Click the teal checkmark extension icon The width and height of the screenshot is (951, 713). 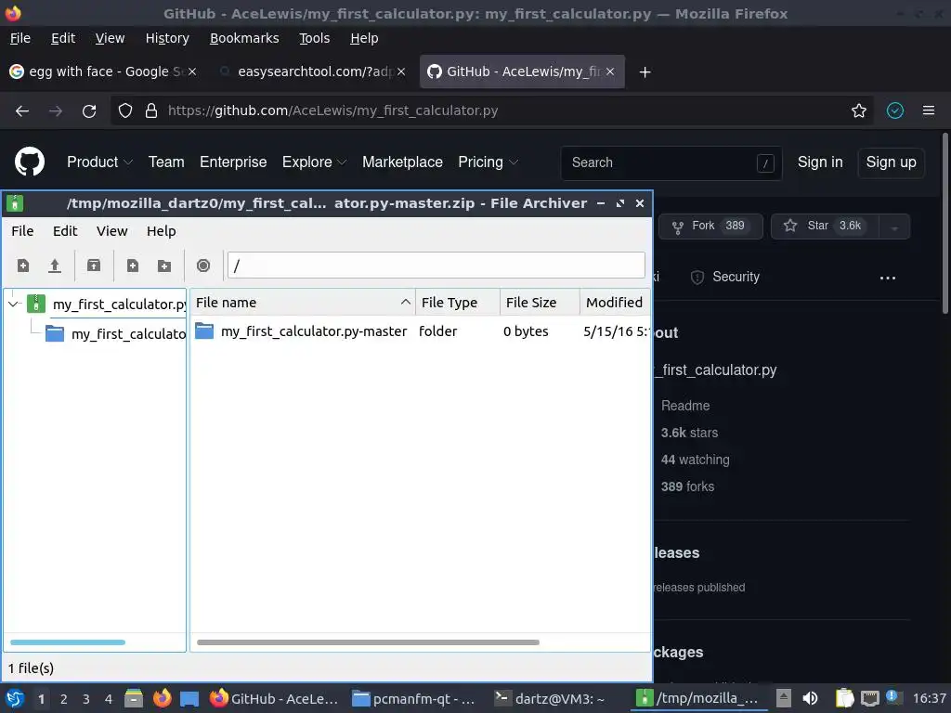[x=894, y=110]
